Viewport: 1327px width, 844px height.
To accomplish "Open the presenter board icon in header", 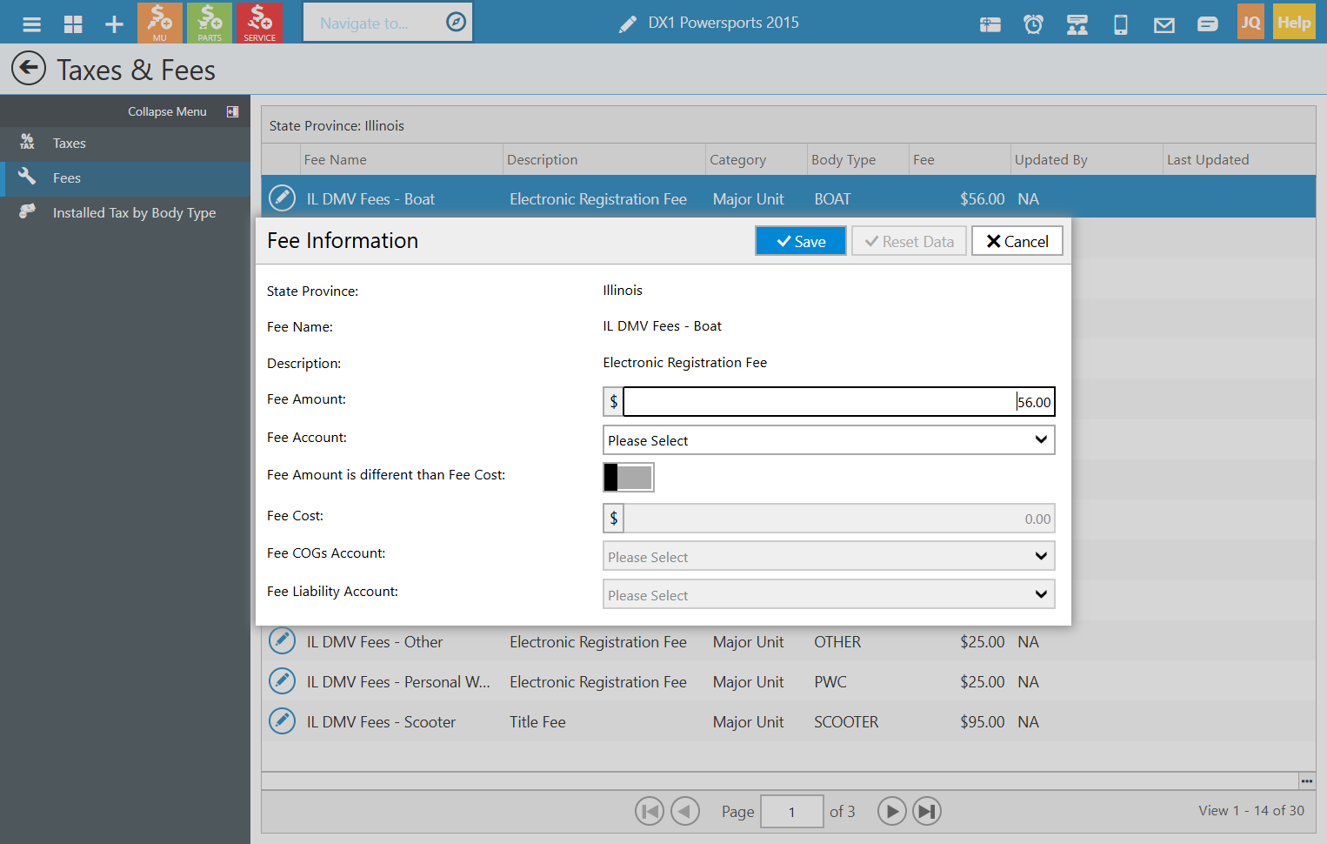I will 1077,24.
